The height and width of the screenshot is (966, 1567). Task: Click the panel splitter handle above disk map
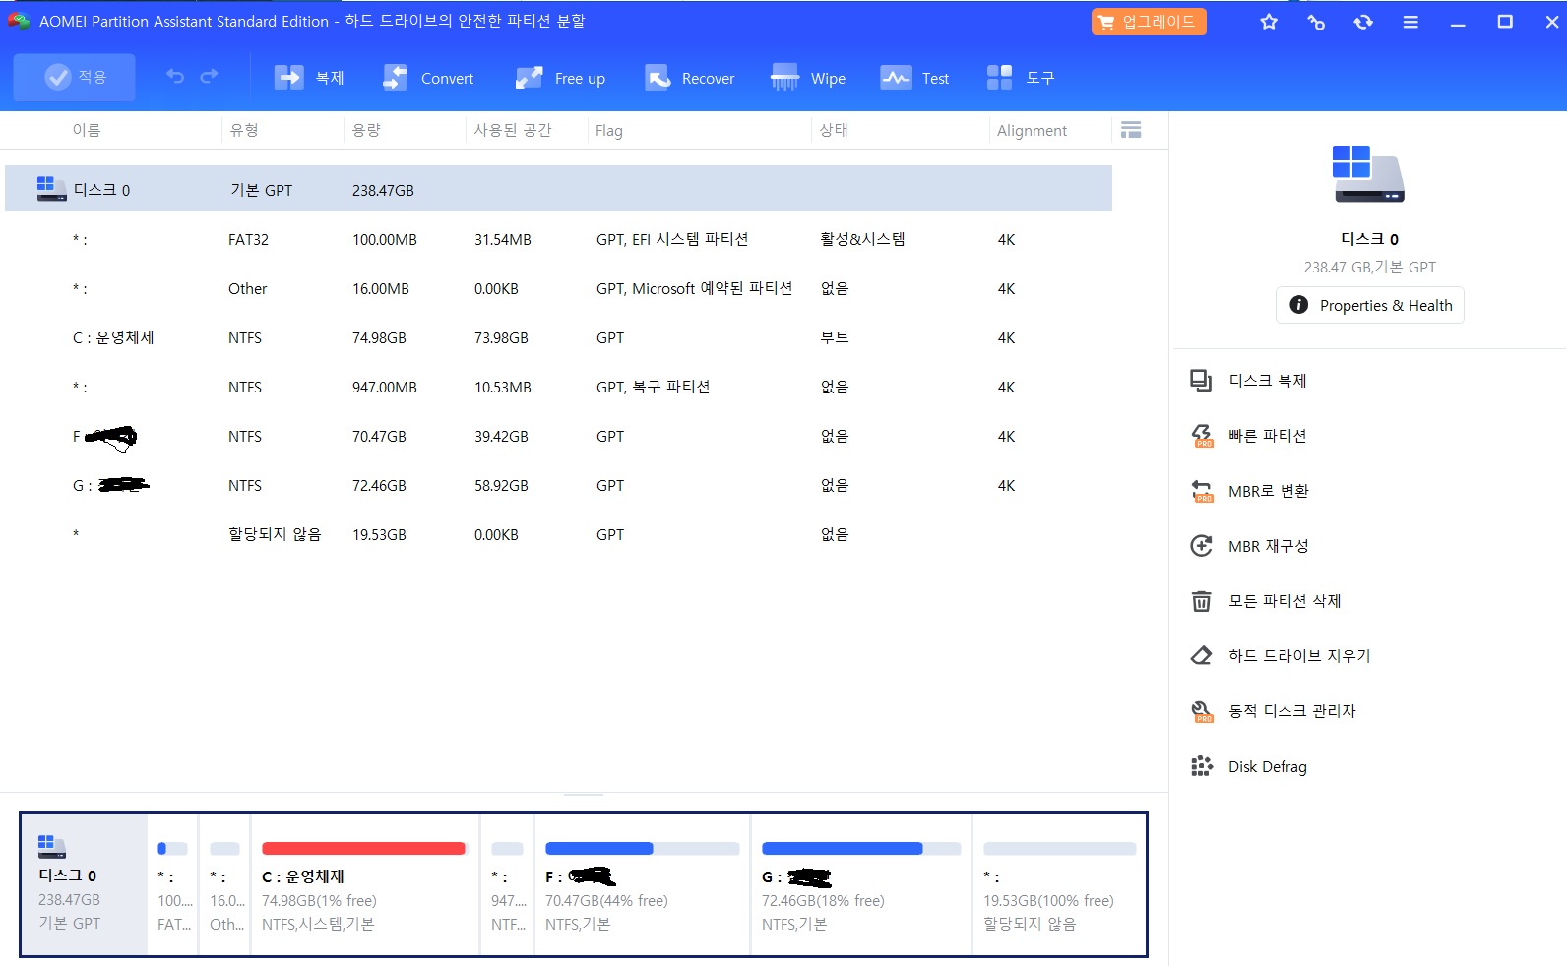(584, 793)
